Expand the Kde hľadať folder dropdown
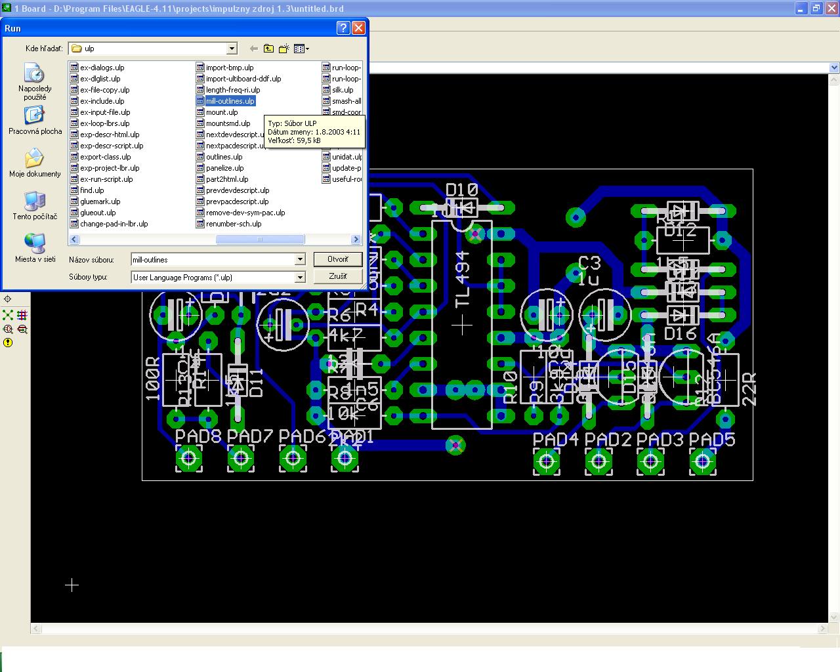Screen dimensions: 840x672 232,49
